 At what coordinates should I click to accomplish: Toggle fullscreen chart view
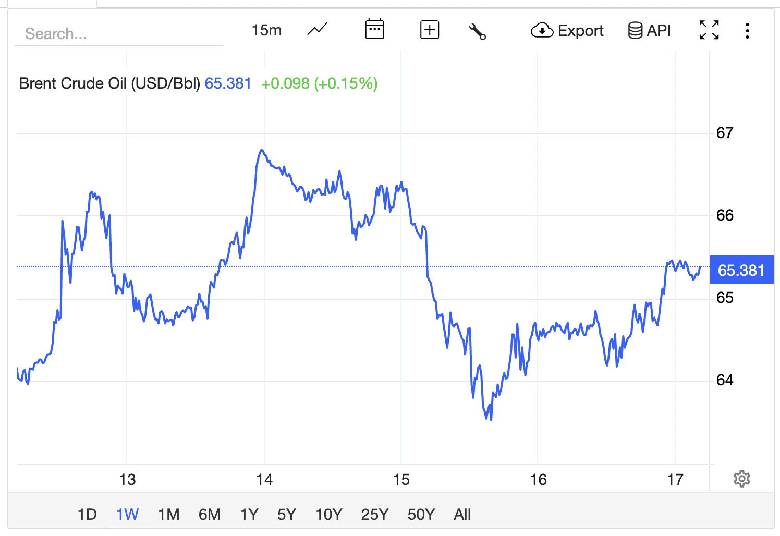709,30
